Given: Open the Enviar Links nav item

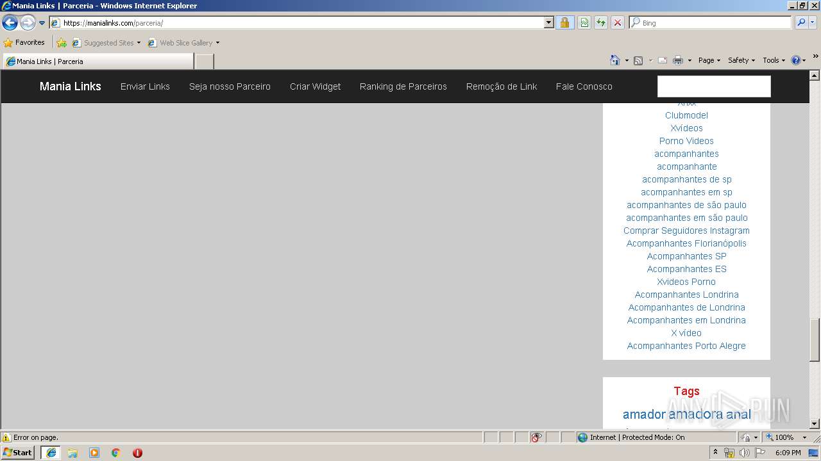Looking at the screenshot, I should click(x=145, y=86).
